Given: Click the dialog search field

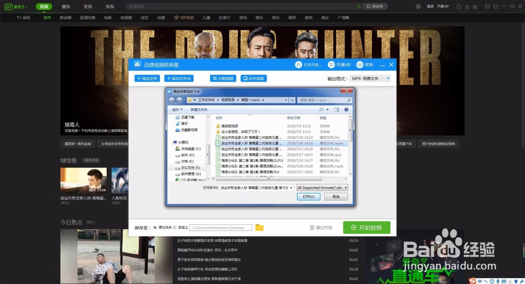Looking at the screenshot, I should [x=324, y=100].
